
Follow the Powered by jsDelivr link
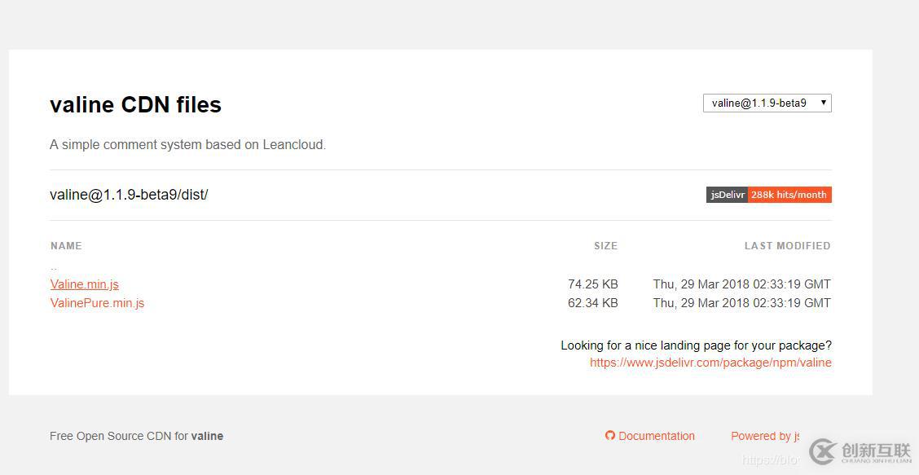[x=764, y=436]
